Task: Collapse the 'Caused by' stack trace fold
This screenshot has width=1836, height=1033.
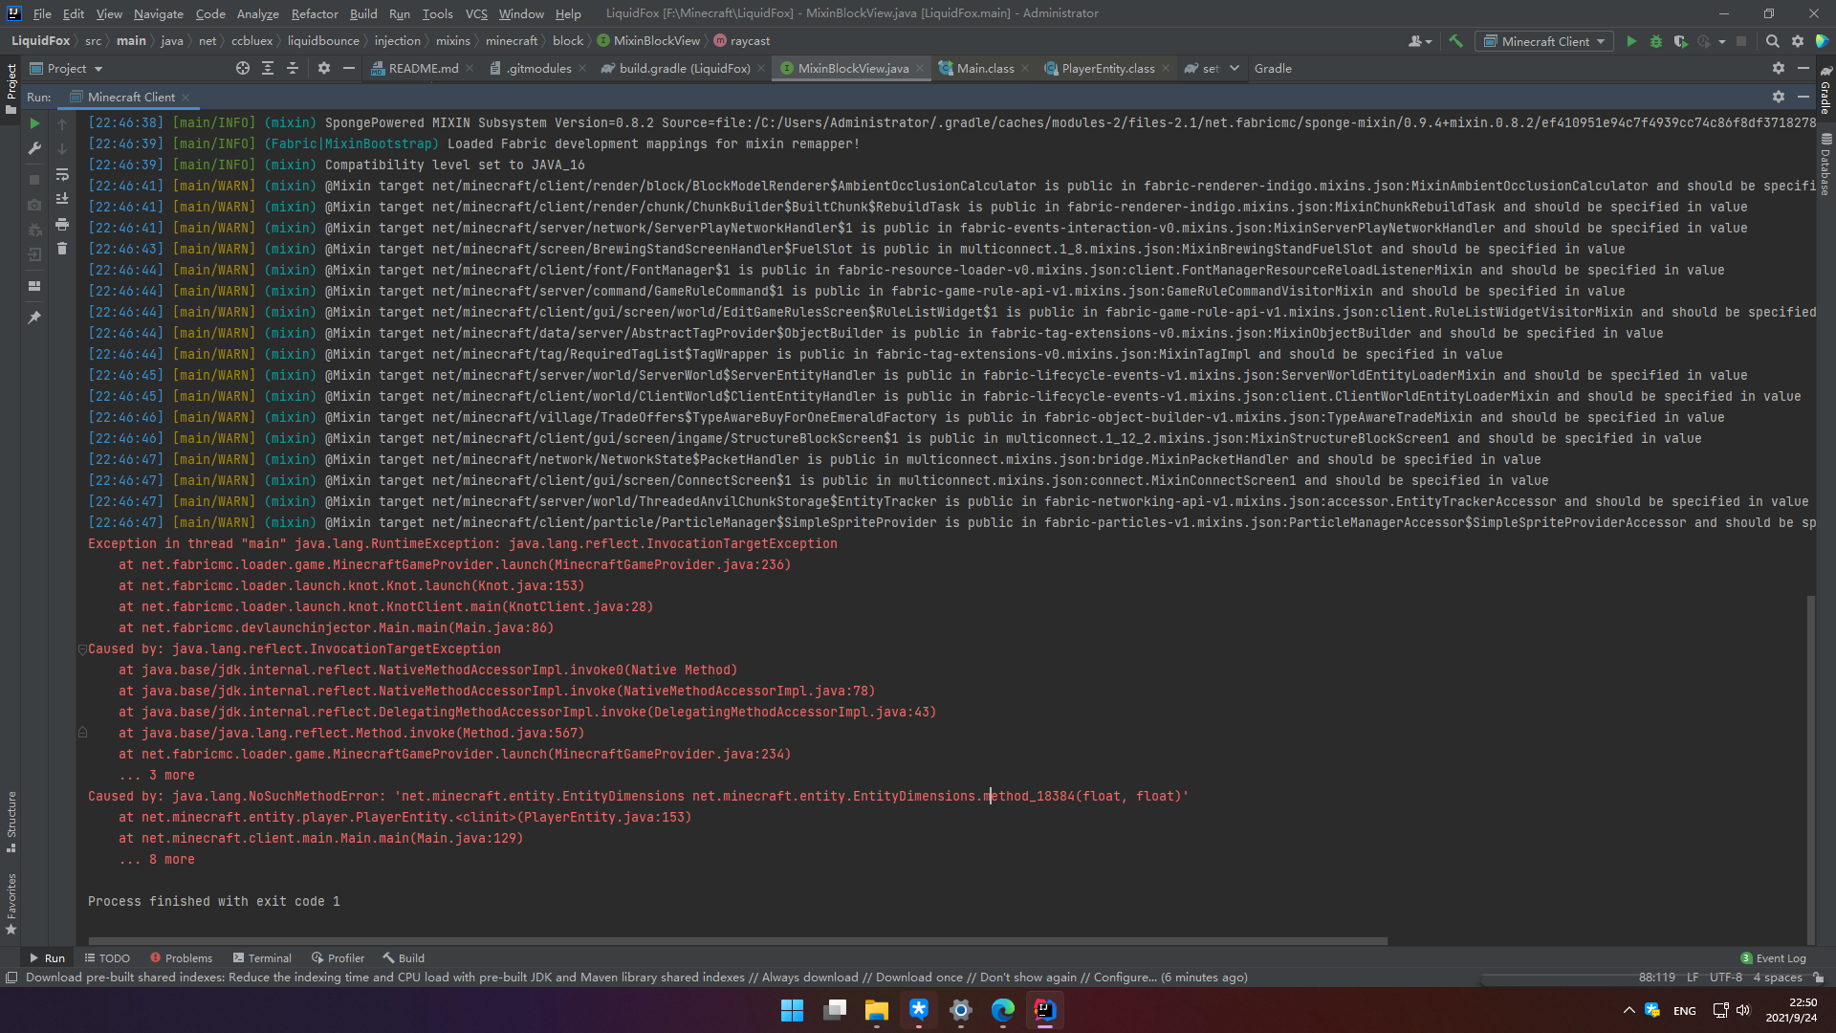Action: [82, 649]
